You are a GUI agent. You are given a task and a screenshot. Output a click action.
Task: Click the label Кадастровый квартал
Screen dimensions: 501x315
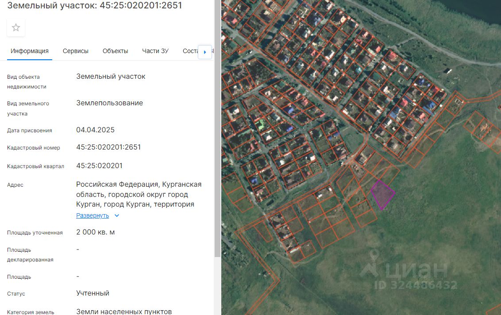coord(35,166)
